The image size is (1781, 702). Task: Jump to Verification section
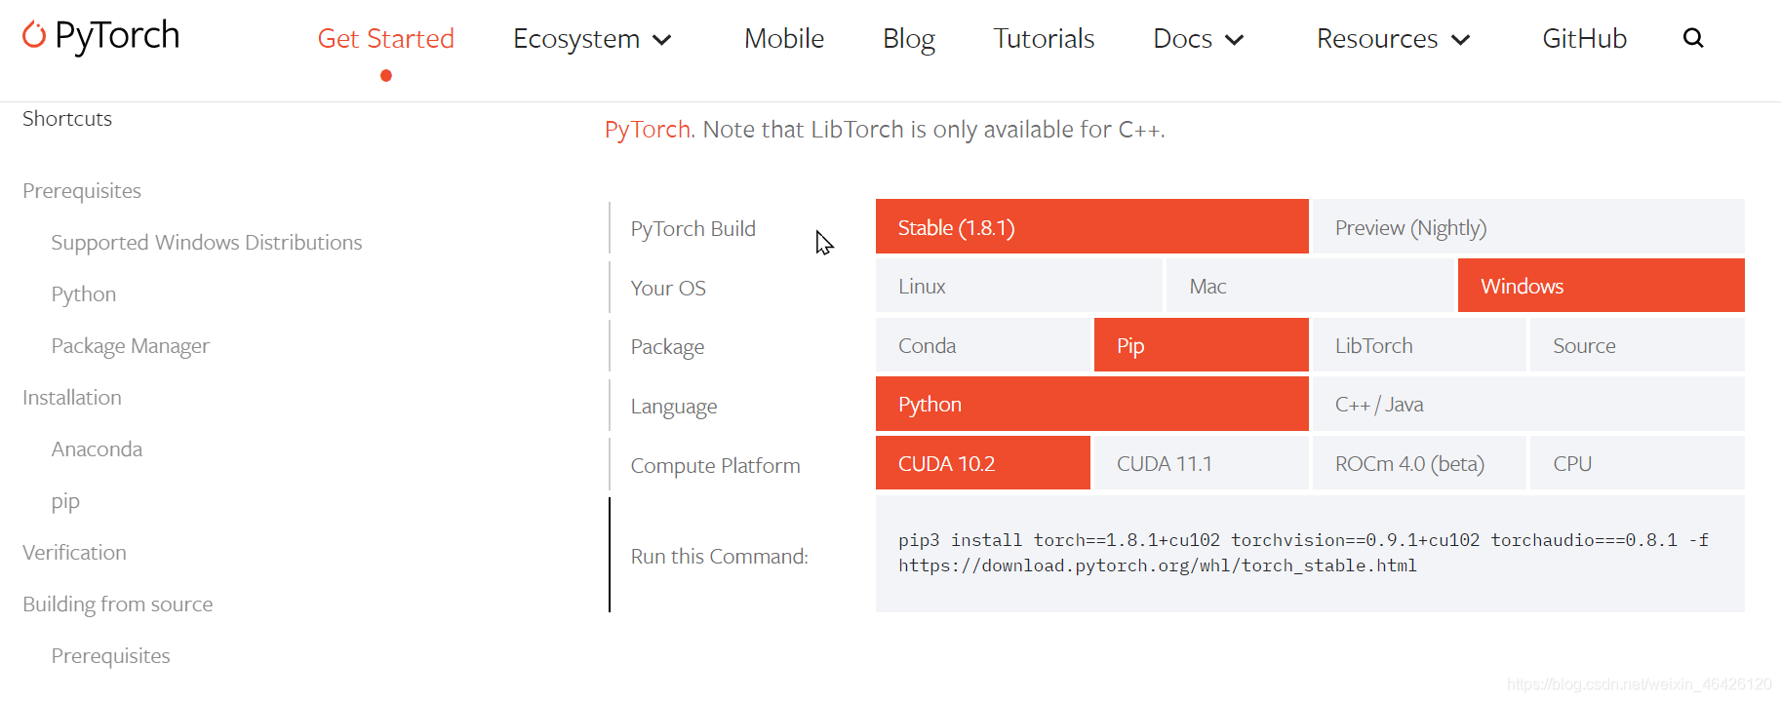(x=75, y=553)
